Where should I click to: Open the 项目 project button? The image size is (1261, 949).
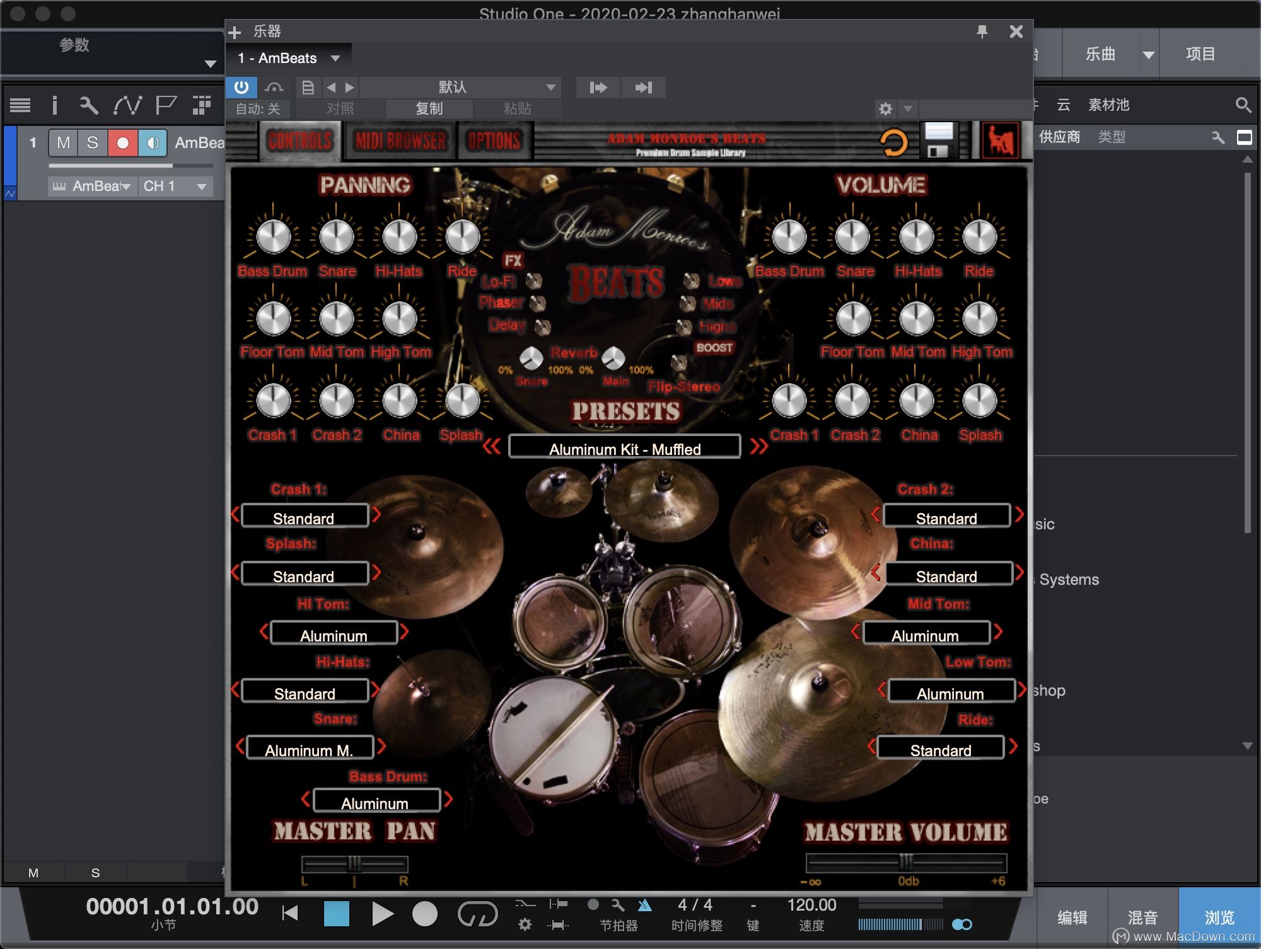1200,54
